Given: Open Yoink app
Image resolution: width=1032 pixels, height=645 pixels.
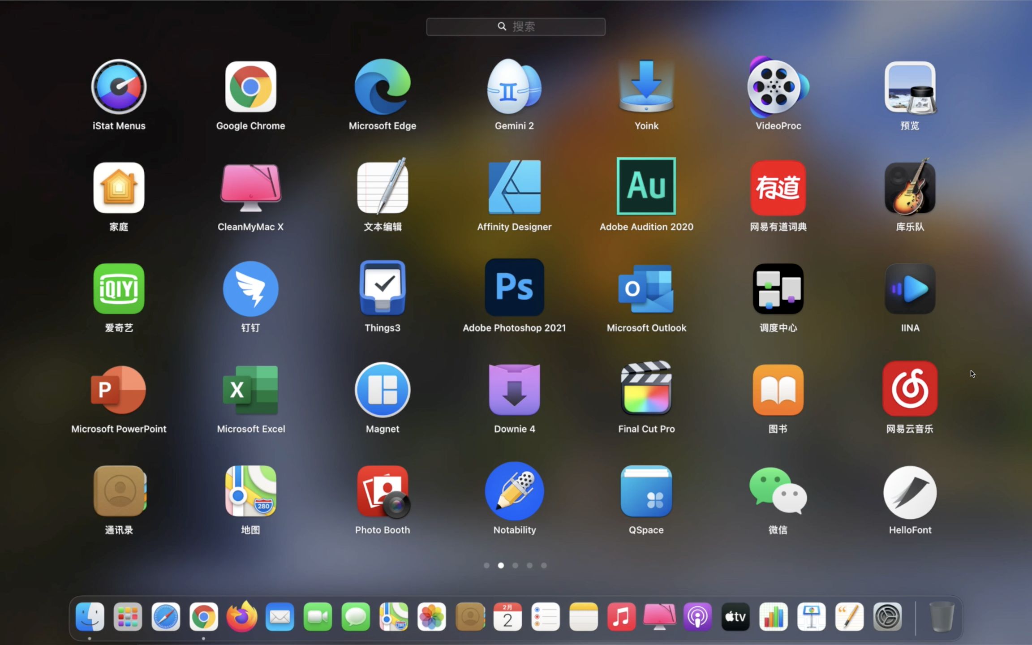Looking at the screenshot, I should (646, 86).
